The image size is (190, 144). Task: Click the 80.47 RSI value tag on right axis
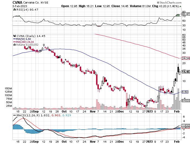point(185,14)
